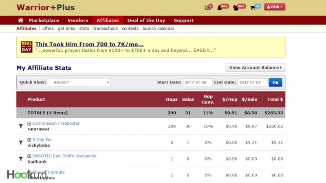The height and width of the screenshot is (183, 326).
Task: Click the Warrior+Plus logo
Action: (x=46, y=7)
